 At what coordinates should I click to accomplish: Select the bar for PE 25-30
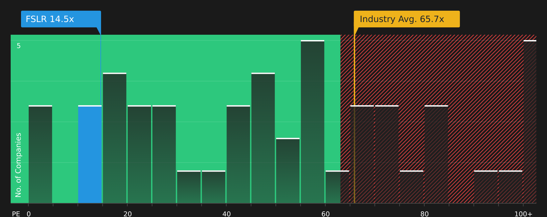coord(164,154)
